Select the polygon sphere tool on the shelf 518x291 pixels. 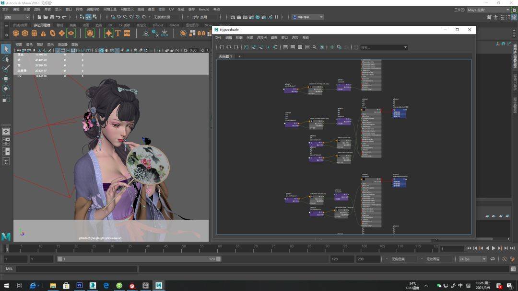coord(15,34)
